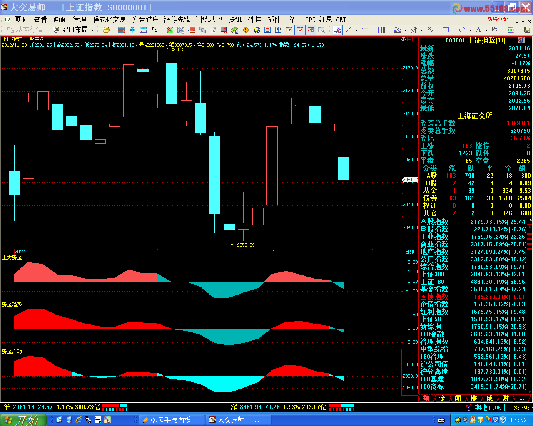Select the Gann fan lines tool

pos(397,30)
